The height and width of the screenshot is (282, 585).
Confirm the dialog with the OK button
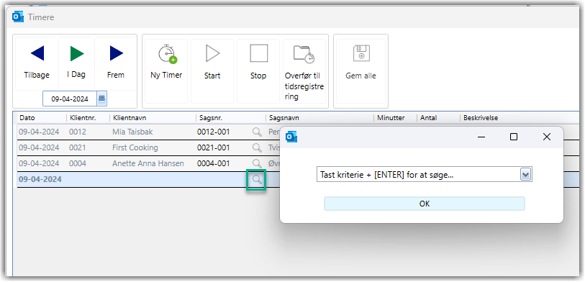click(425, 204)
